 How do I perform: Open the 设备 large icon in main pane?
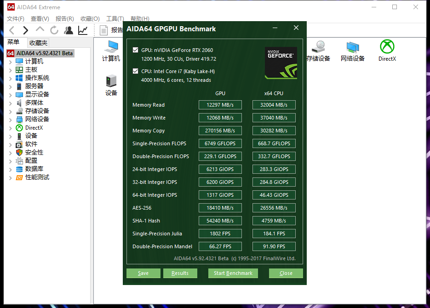point(111,86)
